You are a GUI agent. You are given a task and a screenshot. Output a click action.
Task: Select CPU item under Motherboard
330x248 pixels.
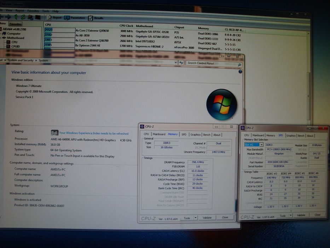(x=14, y=42)
